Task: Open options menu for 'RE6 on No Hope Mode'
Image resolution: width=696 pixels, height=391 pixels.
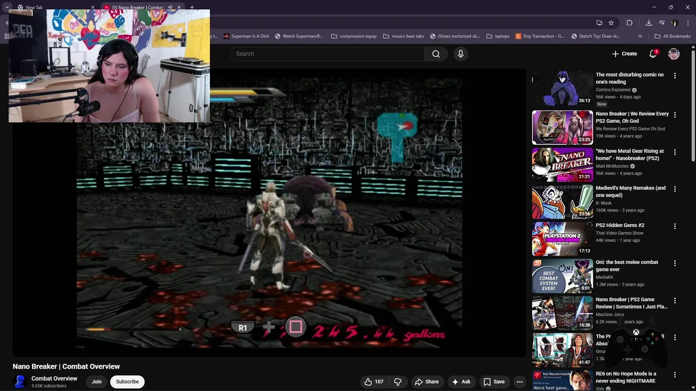Action: (675, 375)
